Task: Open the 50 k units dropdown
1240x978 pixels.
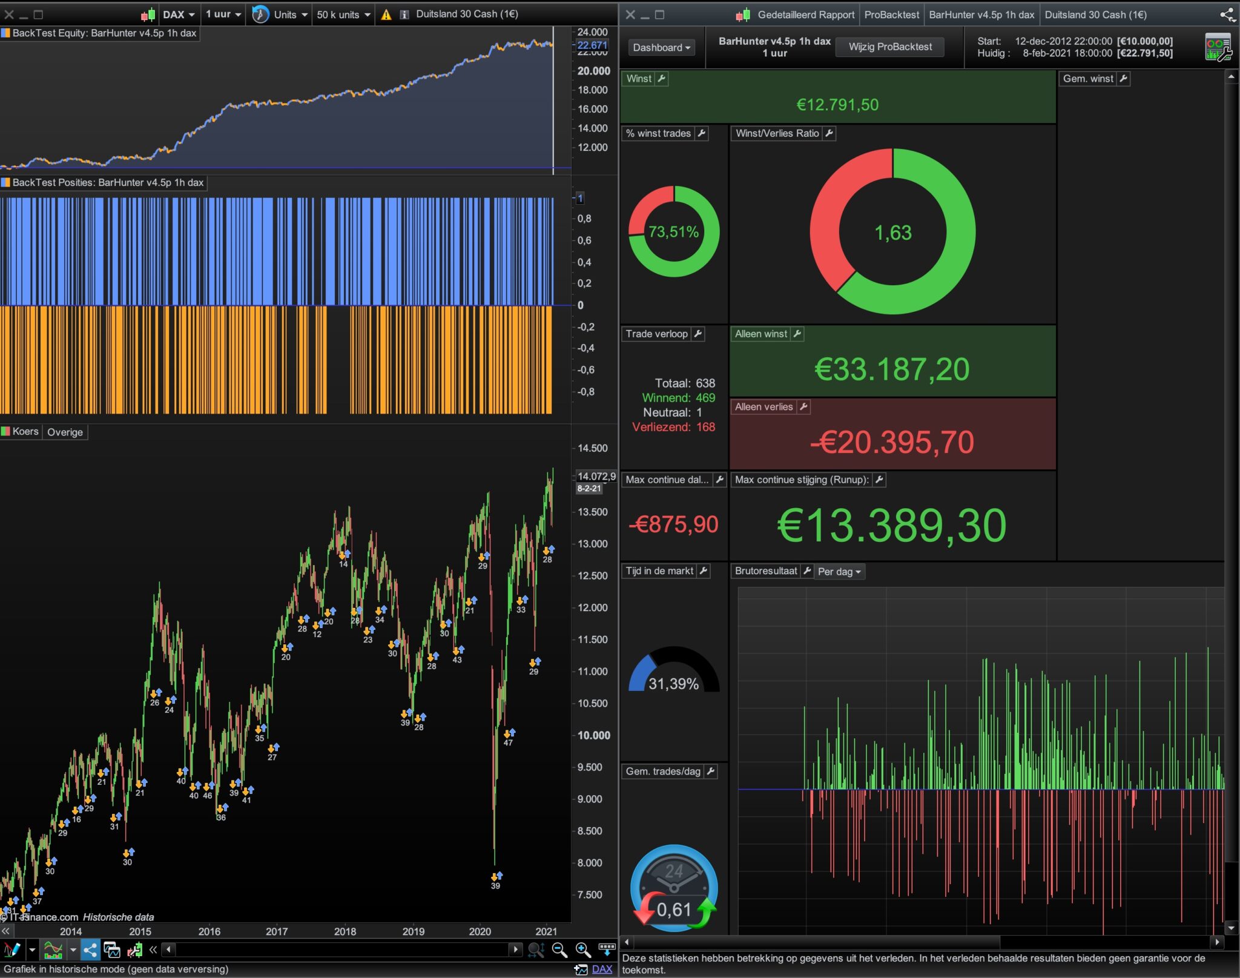Action: [343, 15]
